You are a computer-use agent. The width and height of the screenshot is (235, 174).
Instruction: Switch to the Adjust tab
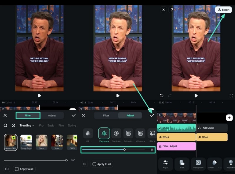coord(130,116)
